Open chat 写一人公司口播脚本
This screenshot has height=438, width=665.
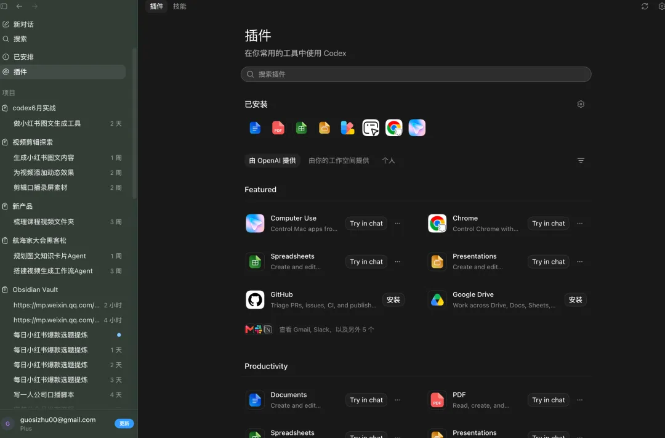[63, 395]
